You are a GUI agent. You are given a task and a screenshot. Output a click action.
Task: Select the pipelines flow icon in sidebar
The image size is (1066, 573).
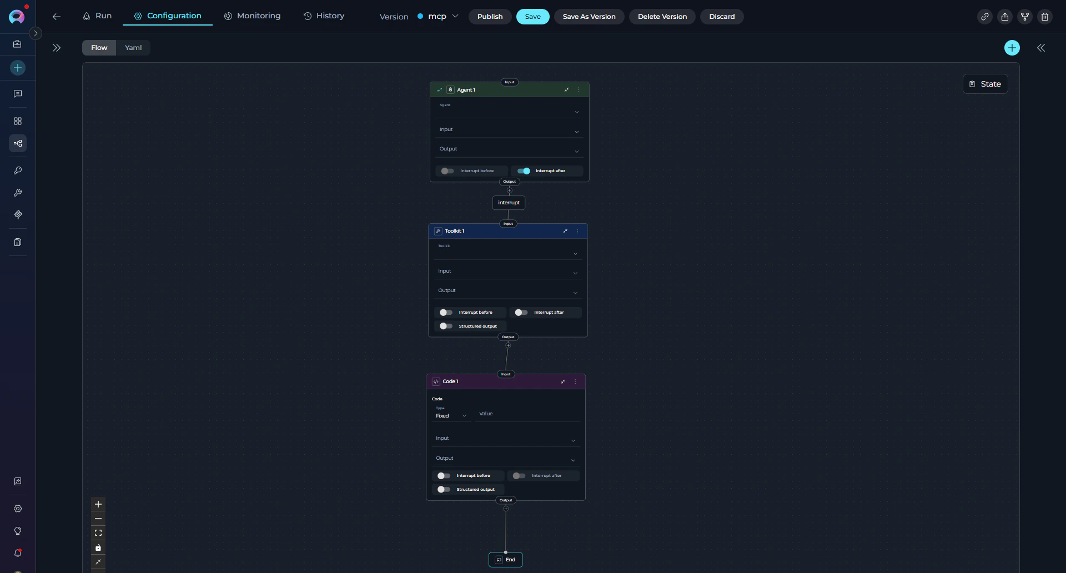click(x=18, y=143)
